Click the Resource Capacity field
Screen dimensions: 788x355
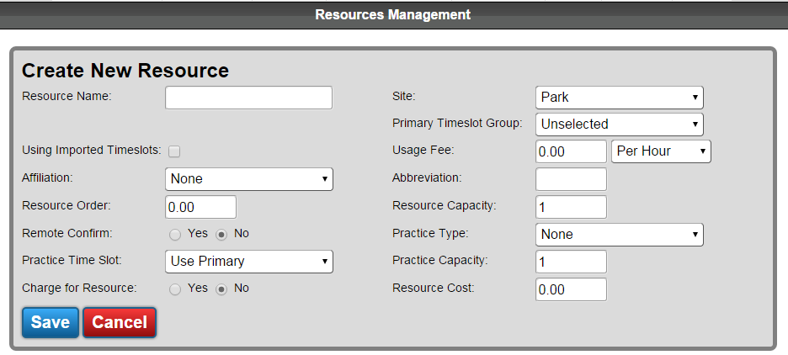571,207
